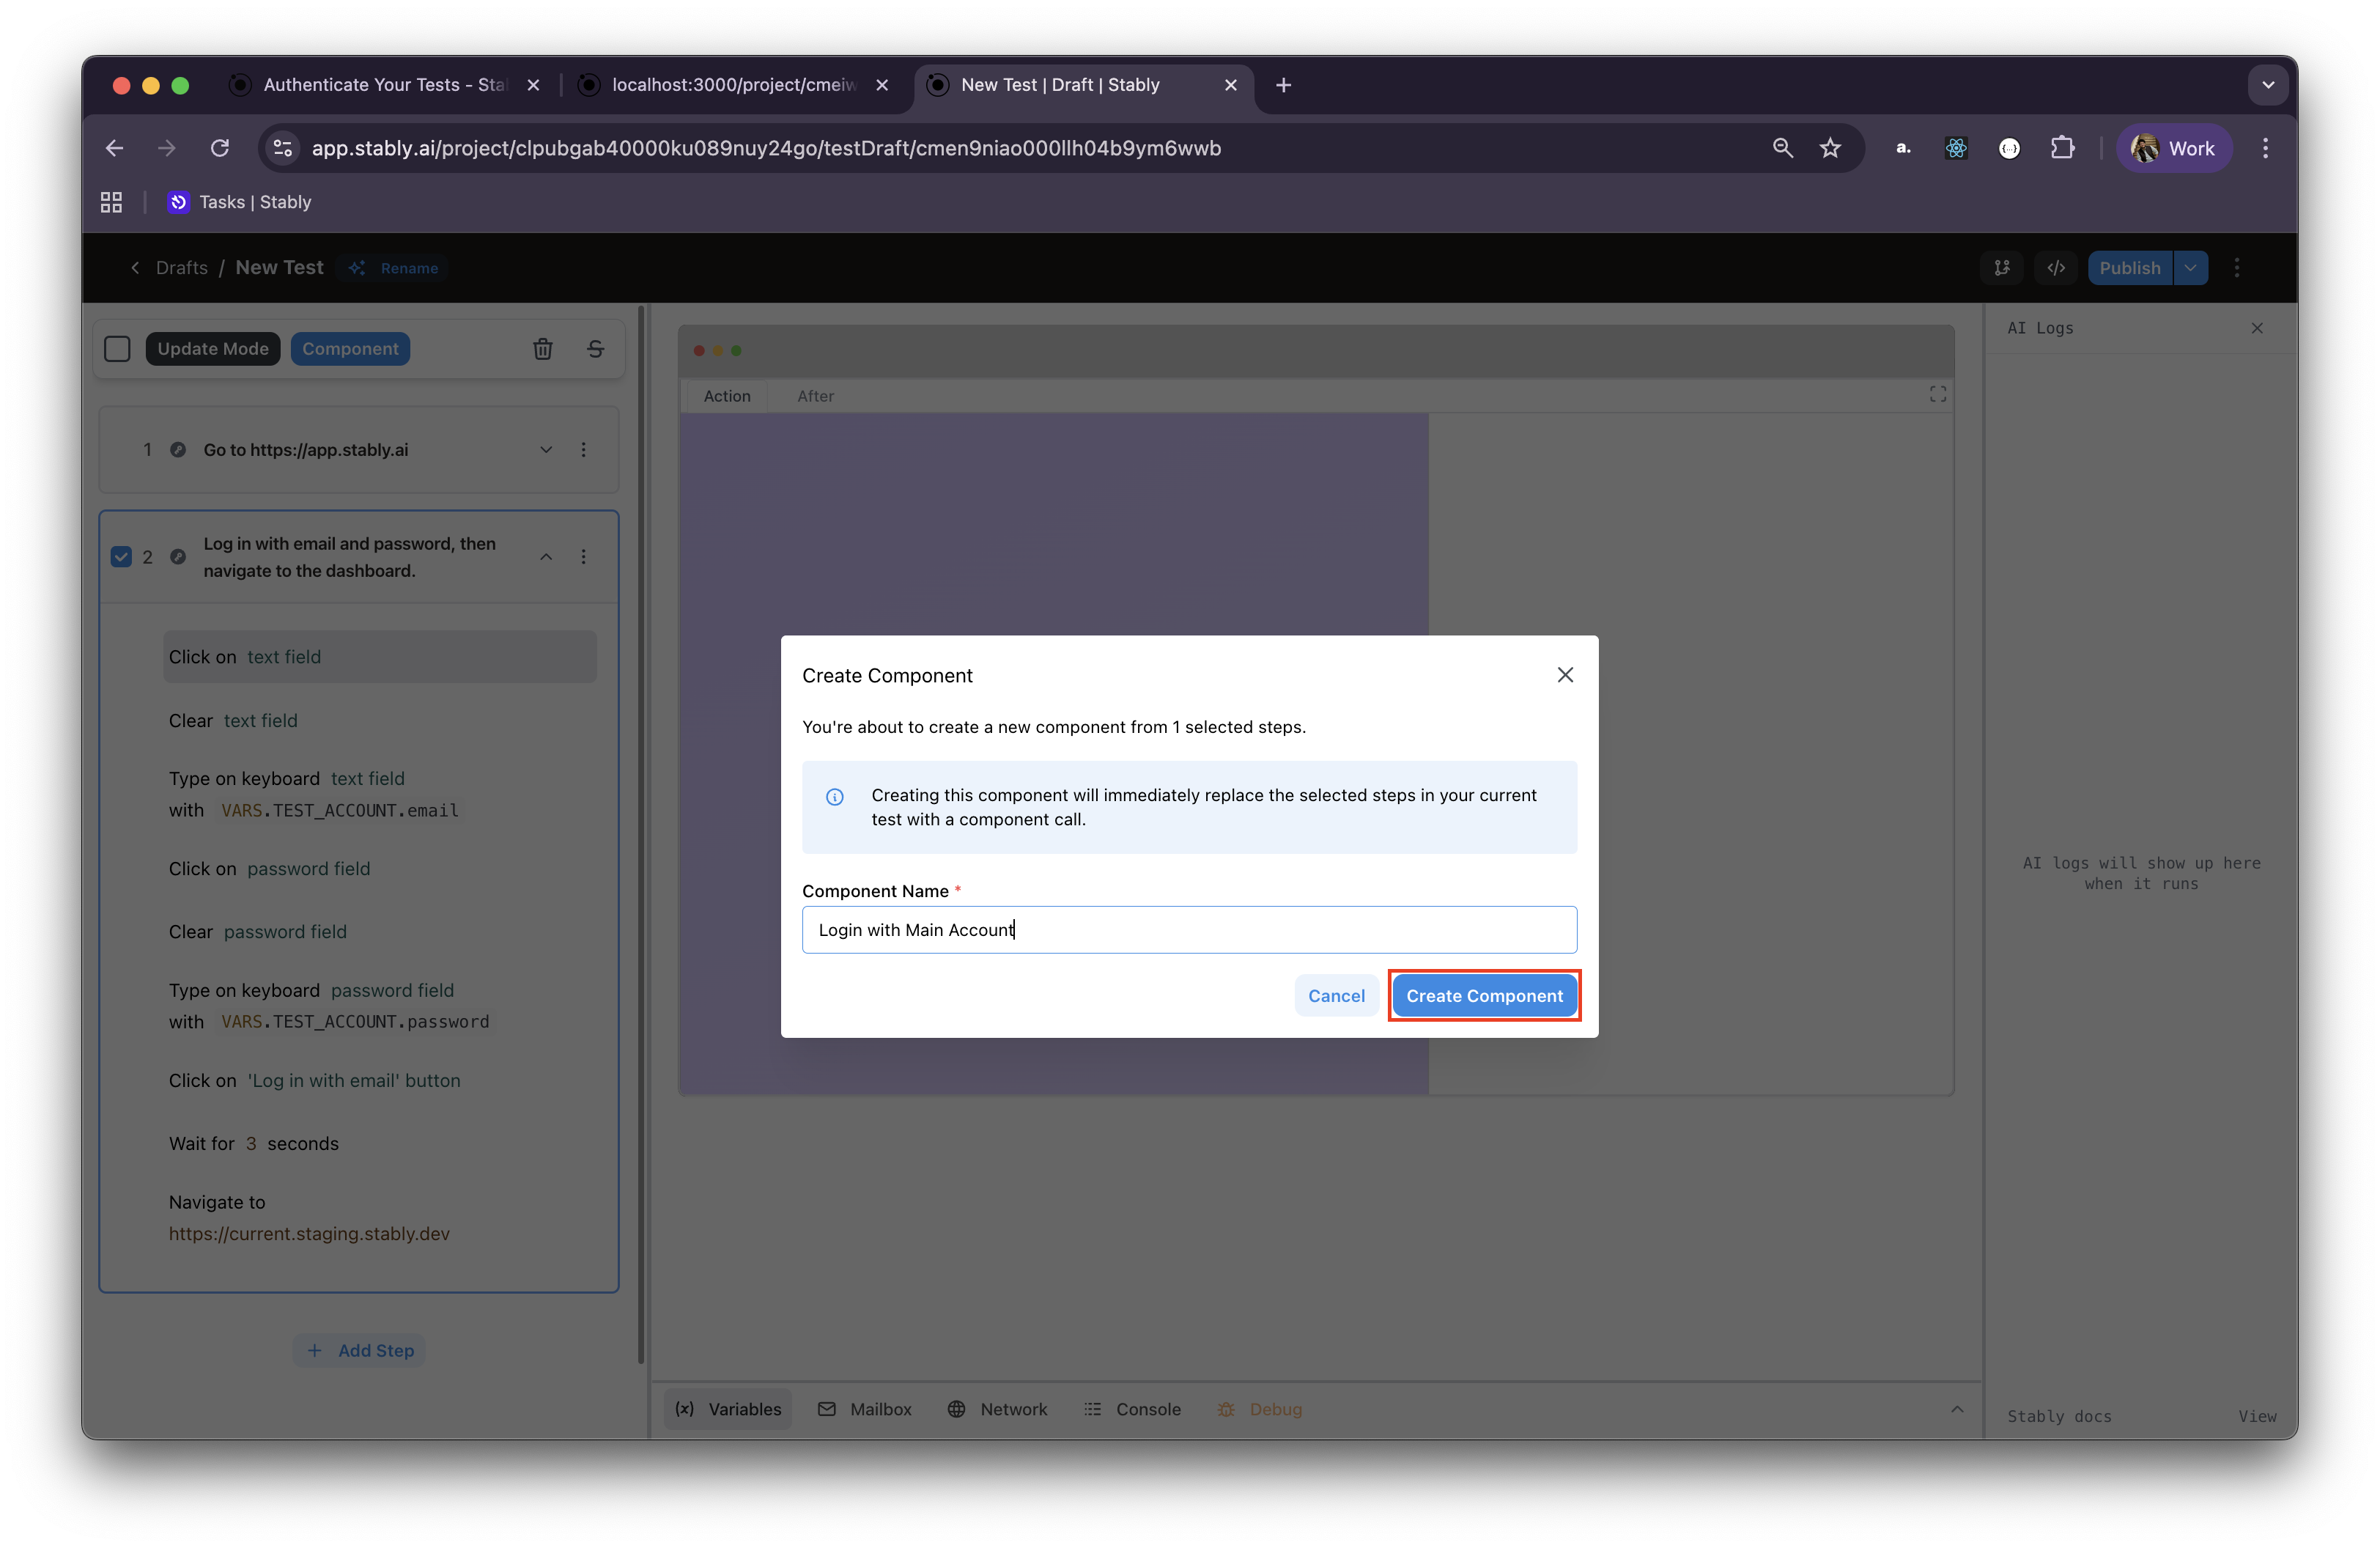Switch to the Action tab
Image resolution: width=2380 pixels, height=1548 pixels.
(x=726, y=396)
